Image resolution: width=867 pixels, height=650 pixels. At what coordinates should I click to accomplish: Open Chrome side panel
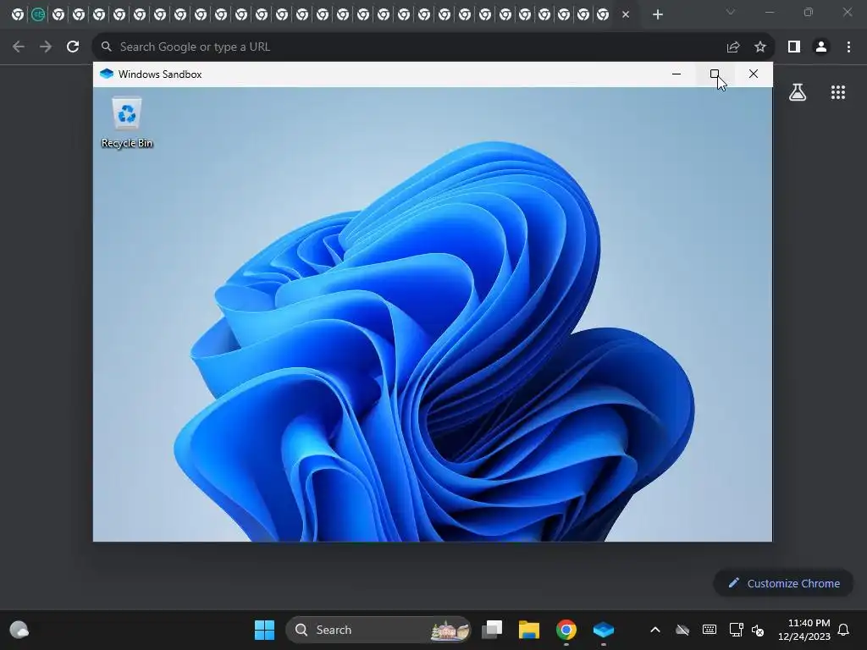[794, 47]
